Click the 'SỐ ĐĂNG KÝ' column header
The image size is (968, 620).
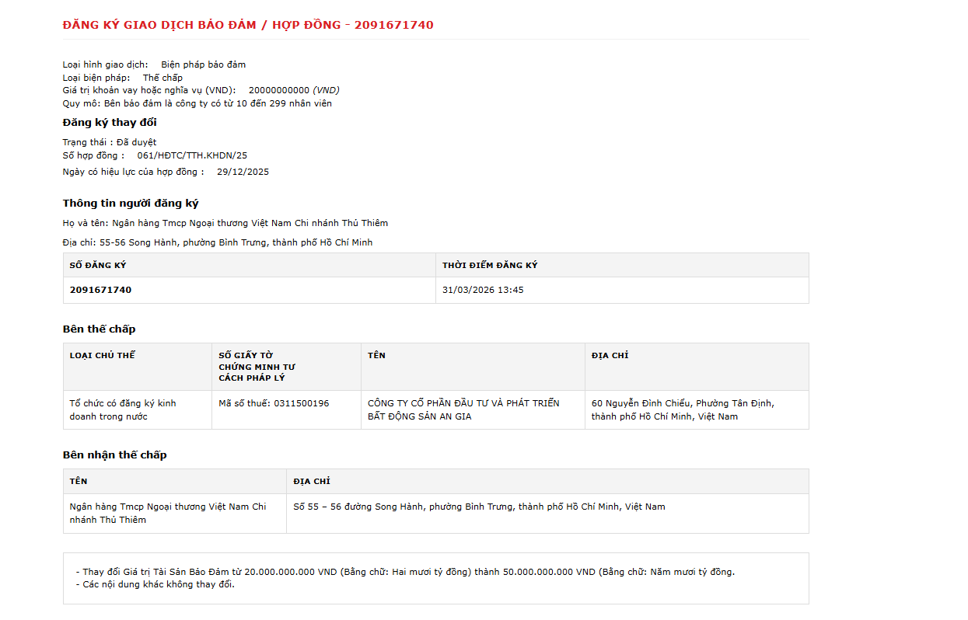point(250,265)
